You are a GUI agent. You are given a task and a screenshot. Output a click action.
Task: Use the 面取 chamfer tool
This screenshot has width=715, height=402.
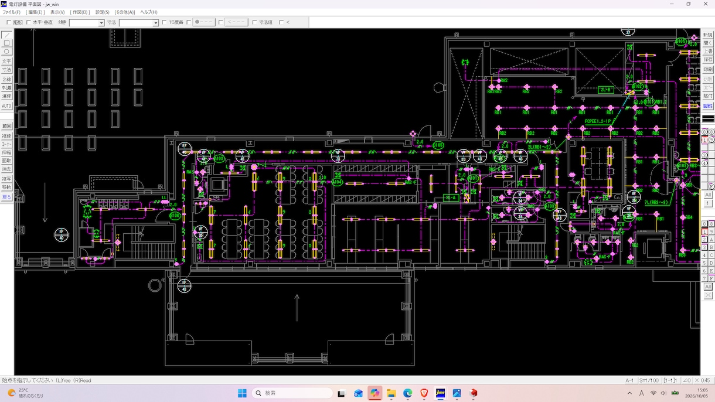tap(6, 161)
